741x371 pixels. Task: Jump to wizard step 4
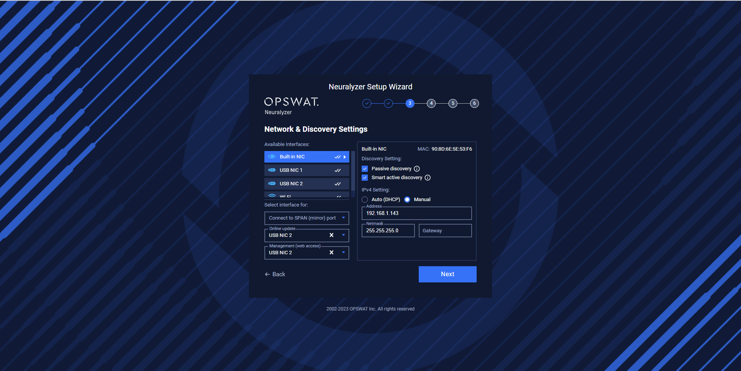431,103
